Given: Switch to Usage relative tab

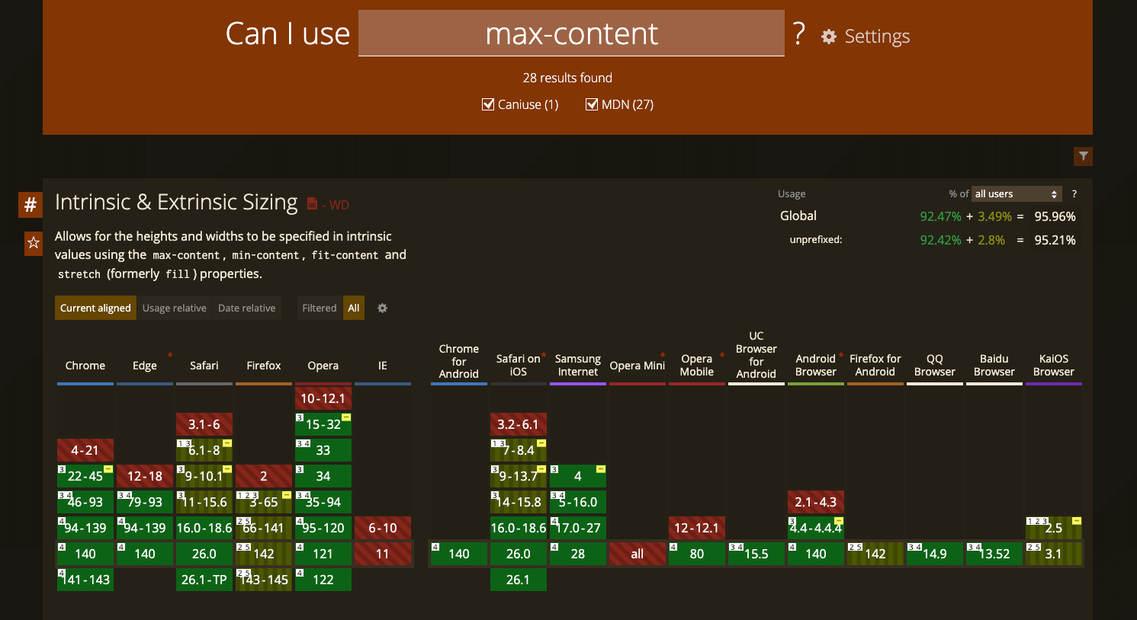Looking at the screenshot, I should click(x=174, y=308).
